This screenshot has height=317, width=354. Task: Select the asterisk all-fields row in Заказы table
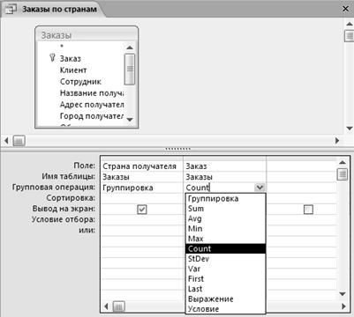pos(62,47)
